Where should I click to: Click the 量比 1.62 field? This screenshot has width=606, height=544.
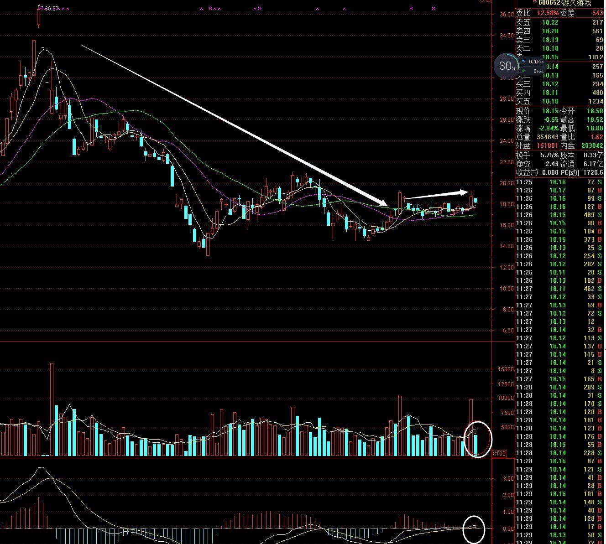[x=582, y=137]
